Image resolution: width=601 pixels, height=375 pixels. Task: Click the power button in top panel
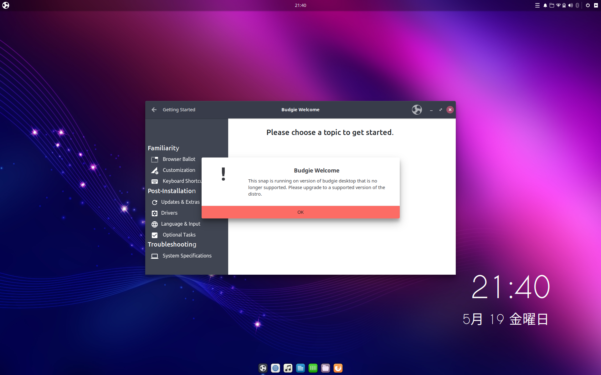[588, 5]
